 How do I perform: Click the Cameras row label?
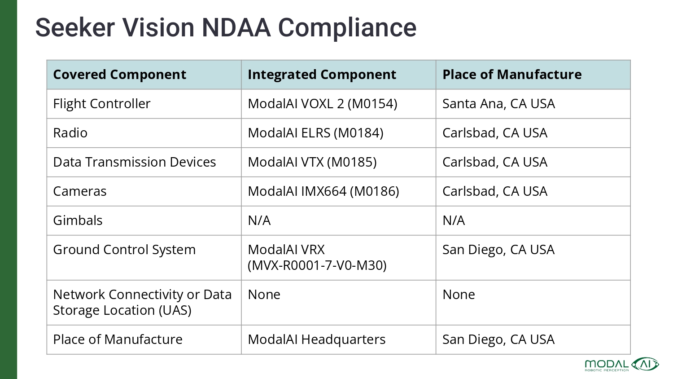(80, 191)
